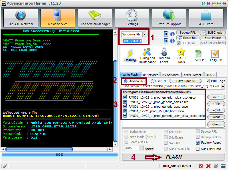Toggle the Factory Reset checkbox

point(198,143)
